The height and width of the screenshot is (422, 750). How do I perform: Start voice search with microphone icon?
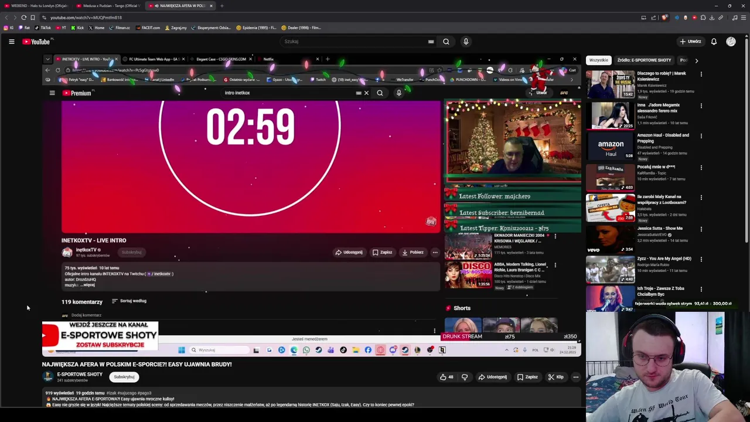point(466,42)
